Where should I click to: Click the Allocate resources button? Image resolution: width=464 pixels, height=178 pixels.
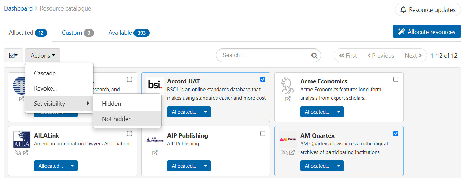(427, 32)
